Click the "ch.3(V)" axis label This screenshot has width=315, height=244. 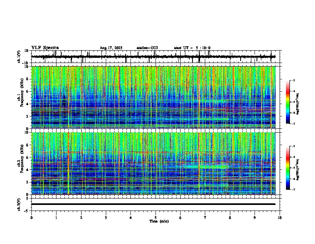[x=19, y=205]
